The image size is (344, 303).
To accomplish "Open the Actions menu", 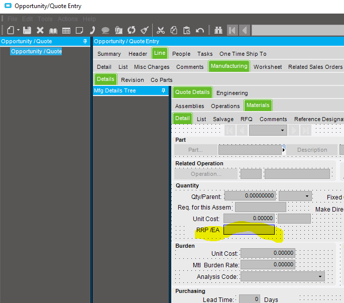I will tap(68, 19).
